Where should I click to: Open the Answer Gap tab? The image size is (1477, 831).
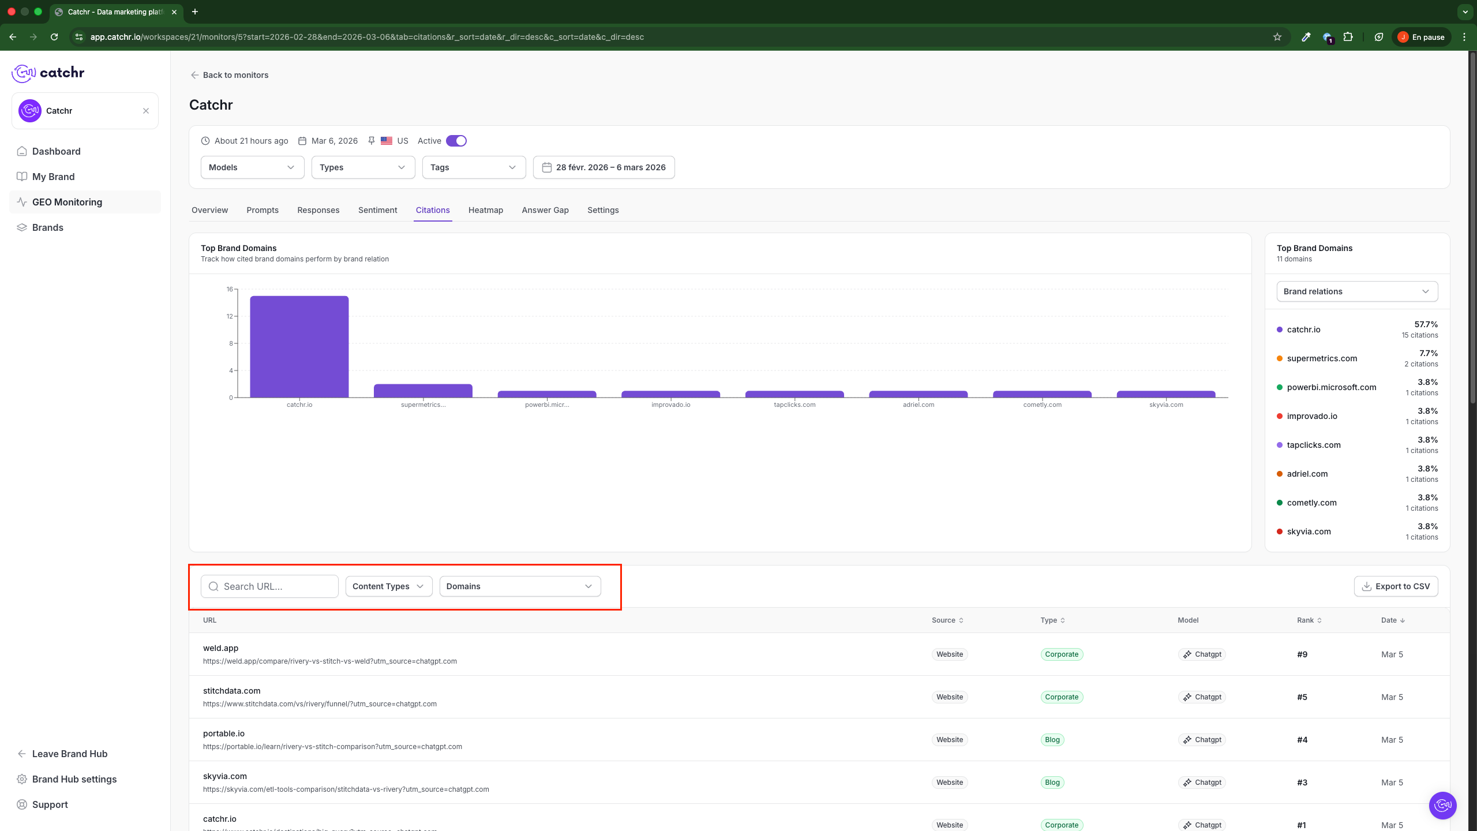545,210
